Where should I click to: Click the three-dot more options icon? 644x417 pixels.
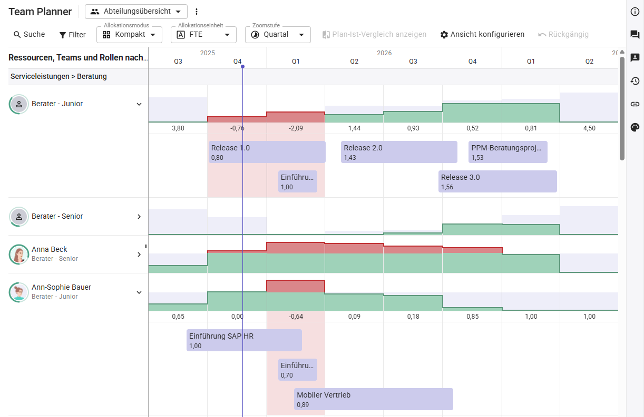pos(197,12)
